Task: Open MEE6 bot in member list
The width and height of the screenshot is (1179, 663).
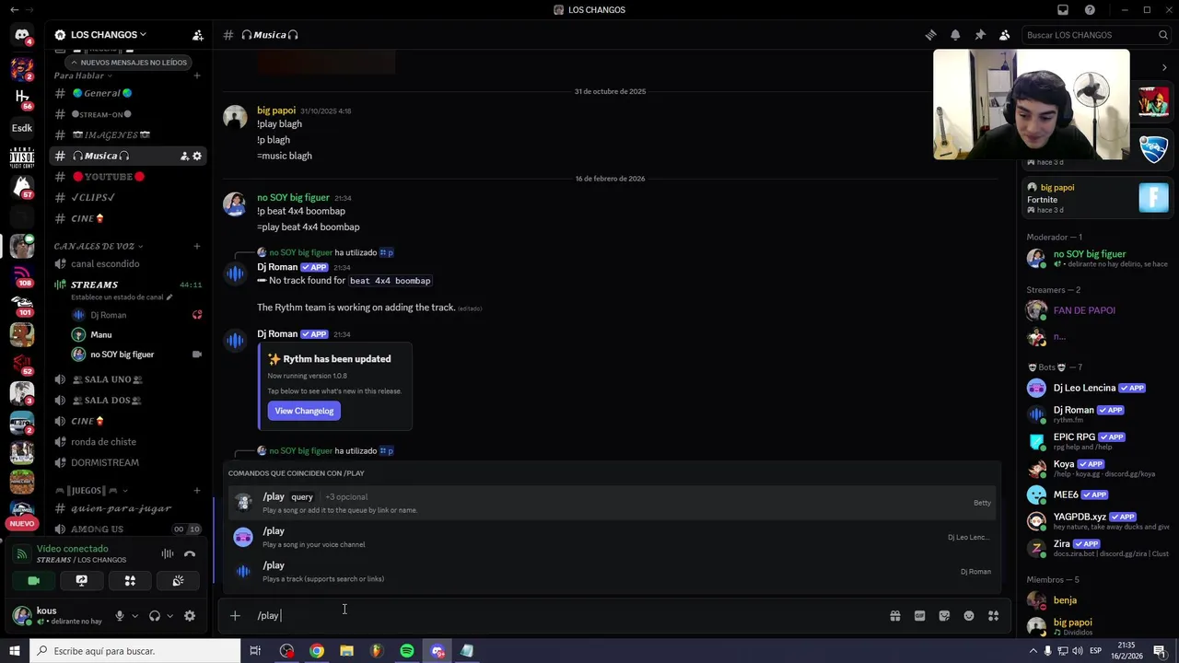Action: pos(1098,494)
